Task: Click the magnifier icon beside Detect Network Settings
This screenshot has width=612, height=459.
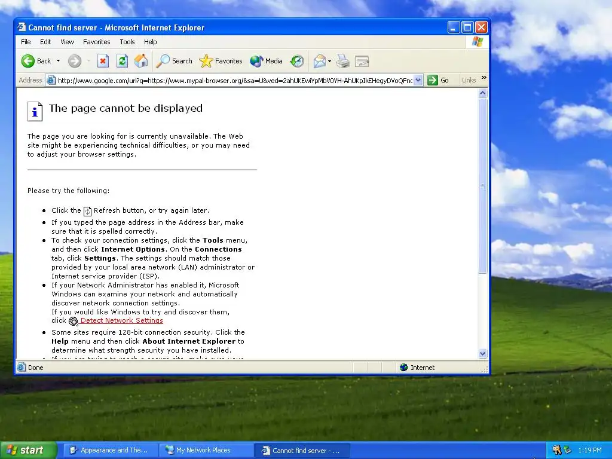Action: pyautogui.click(x=74, y=321)
